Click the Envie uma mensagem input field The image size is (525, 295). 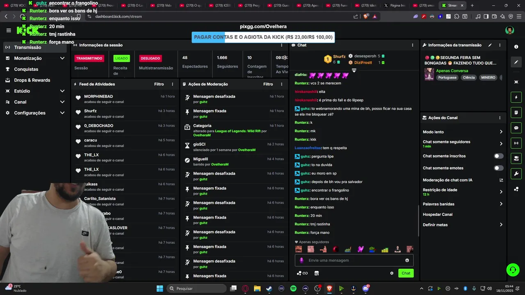pyautogui.click(x=354, y=260)
